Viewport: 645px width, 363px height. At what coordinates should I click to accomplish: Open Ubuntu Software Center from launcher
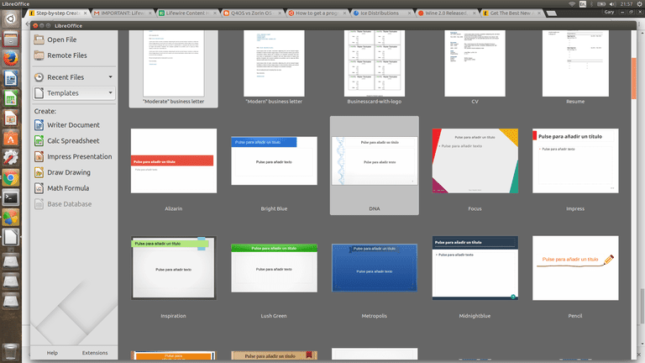pos(11,139)
